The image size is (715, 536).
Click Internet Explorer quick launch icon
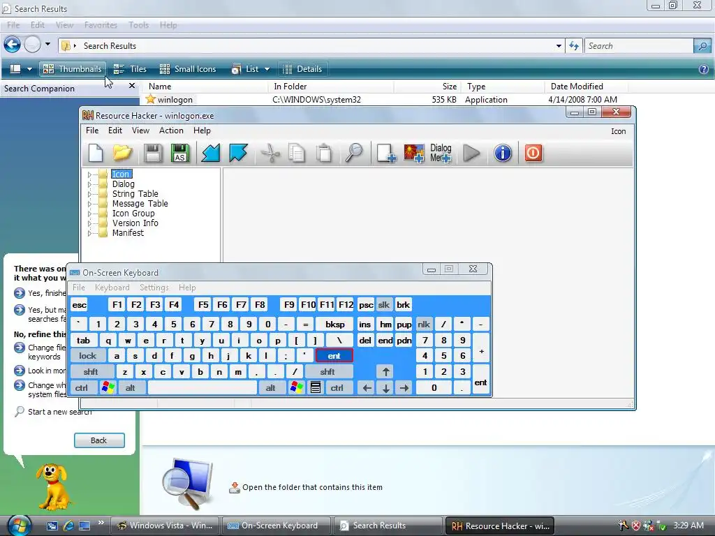click(68, 526)
